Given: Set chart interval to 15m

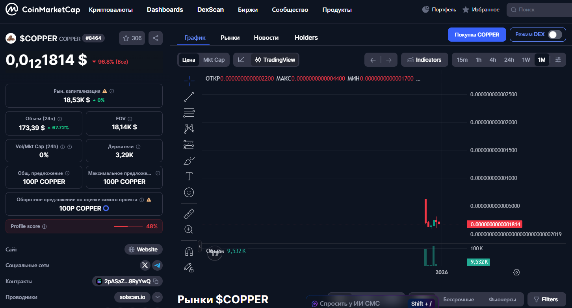Looking at the screenshot, I should [462, 60].
